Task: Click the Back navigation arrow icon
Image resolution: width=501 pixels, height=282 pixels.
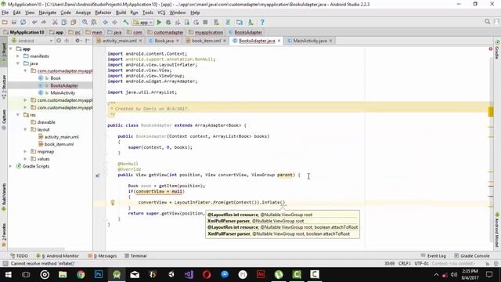Action: pyautogui.click(x=105, y=23)
